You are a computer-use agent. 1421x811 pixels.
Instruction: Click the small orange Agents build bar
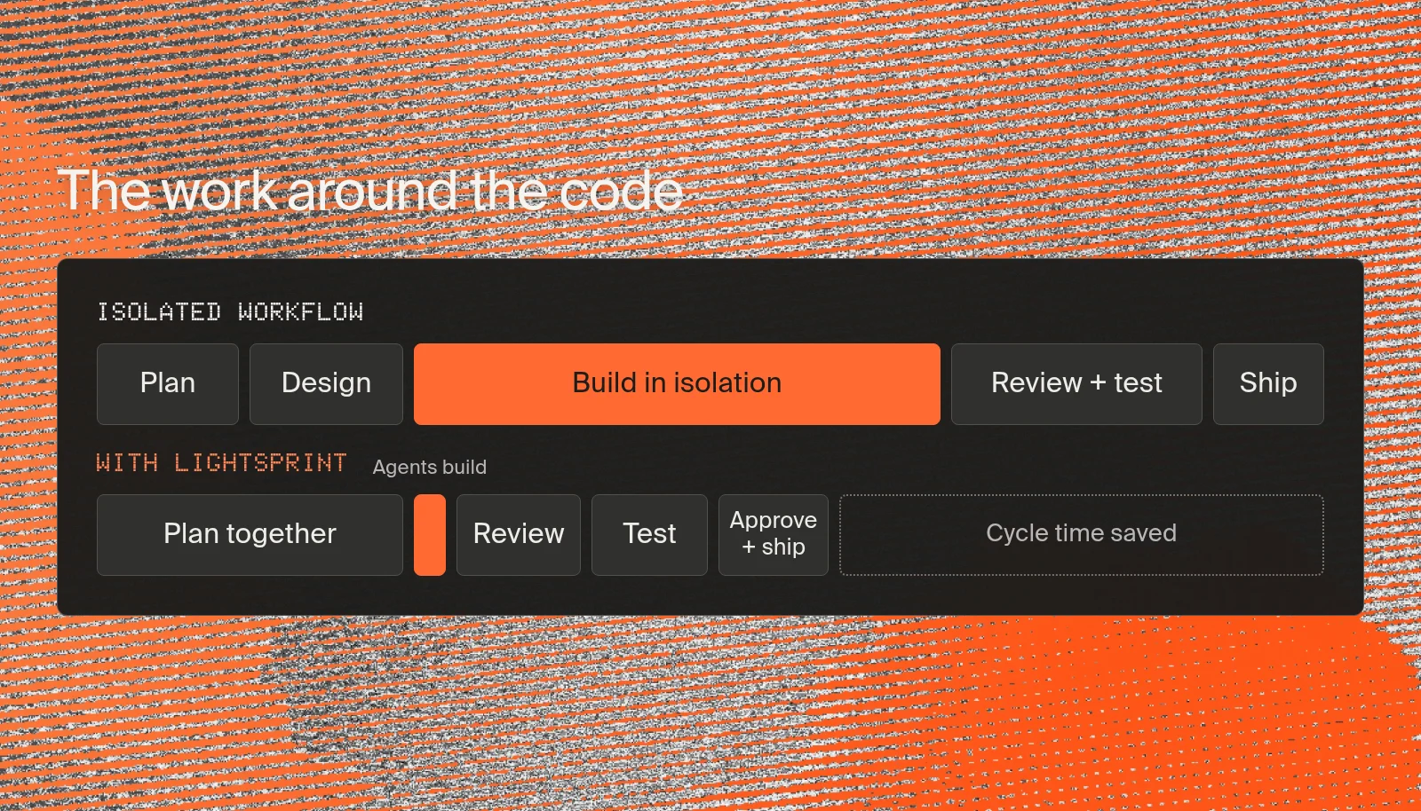[x=430, y=535]
